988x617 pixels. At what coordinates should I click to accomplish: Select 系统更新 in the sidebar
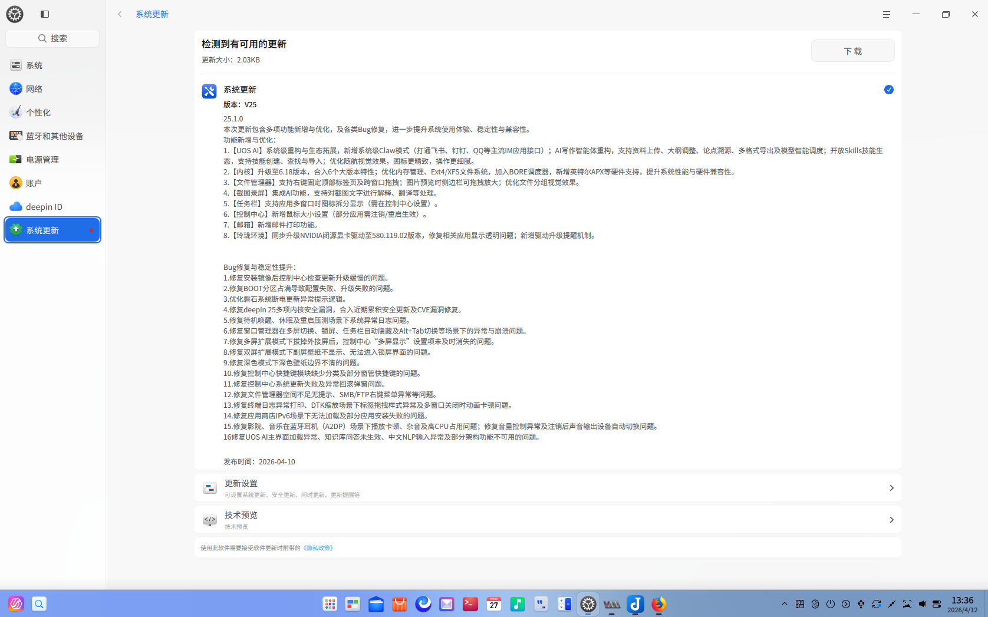52,230
